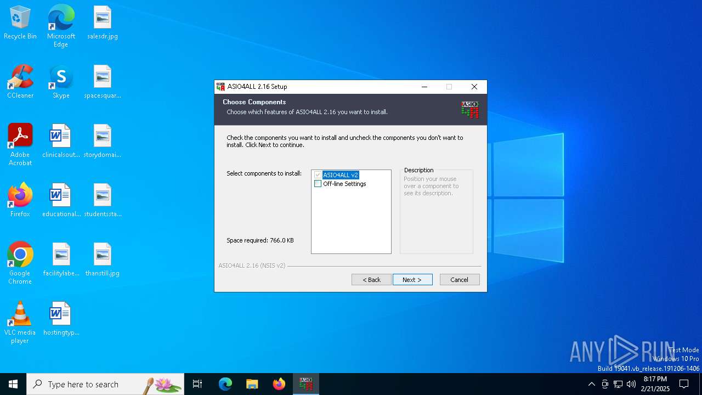Select the clinicalsout... Word document

61,142
